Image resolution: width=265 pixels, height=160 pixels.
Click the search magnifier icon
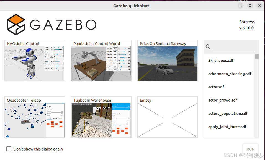[x=208, y=47]
